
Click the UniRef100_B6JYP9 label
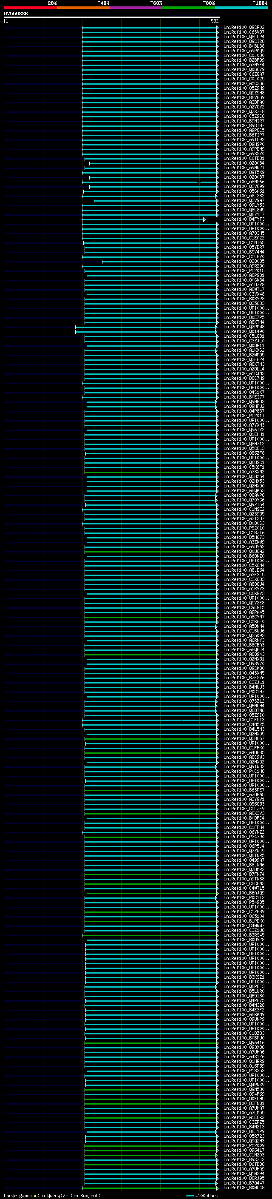click(244, 1131)
